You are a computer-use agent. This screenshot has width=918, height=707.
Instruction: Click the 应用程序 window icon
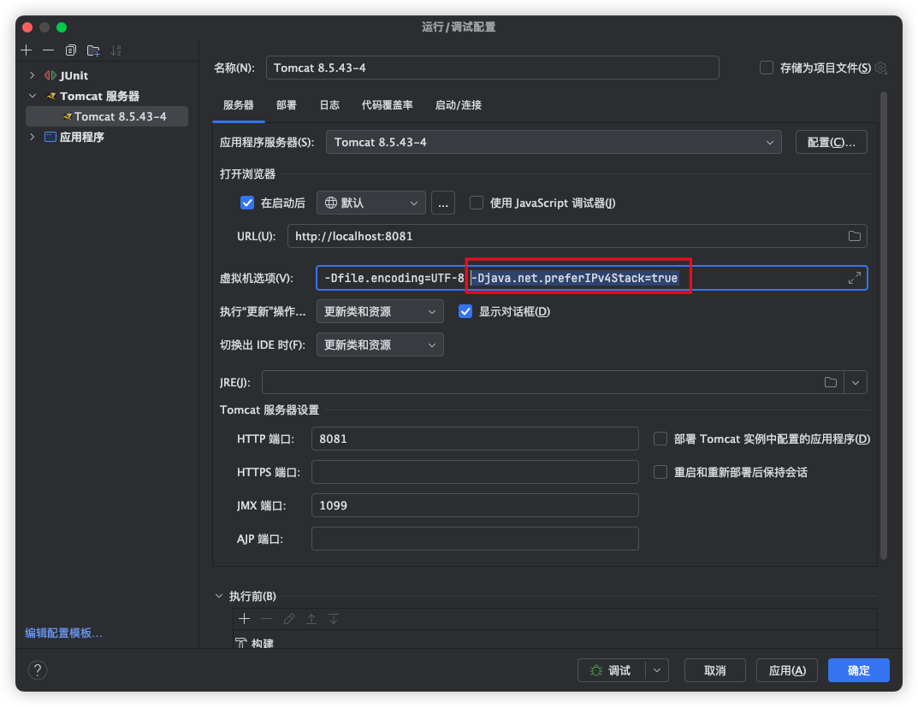tap(50, 137)
